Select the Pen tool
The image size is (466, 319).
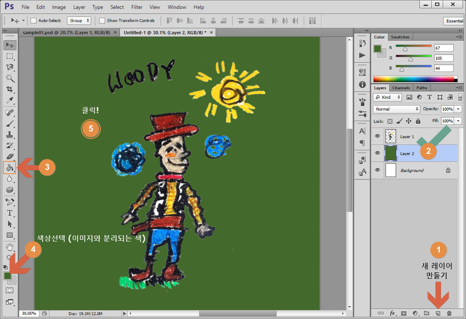pos(10,202)
